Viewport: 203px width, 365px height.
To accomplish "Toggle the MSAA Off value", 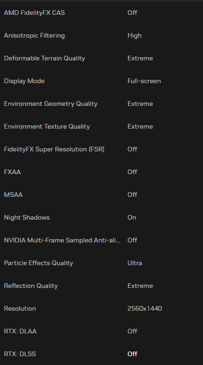I will (x=132, y=195).
